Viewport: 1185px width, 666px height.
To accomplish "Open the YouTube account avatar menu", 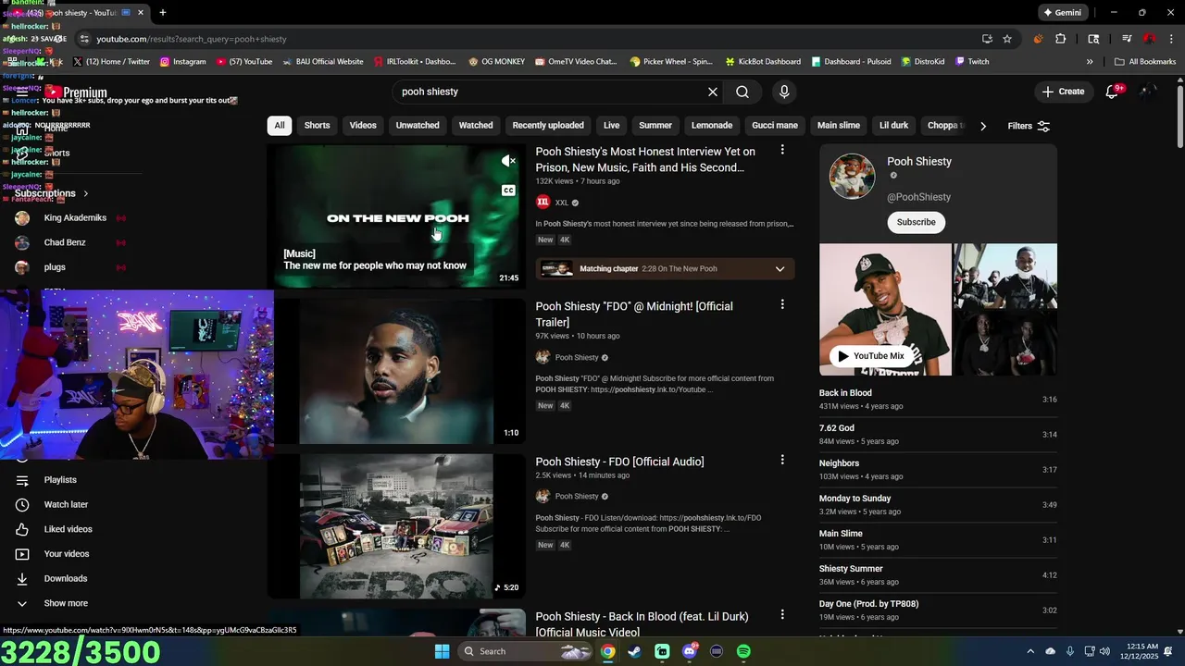I will pos(1148,92).
